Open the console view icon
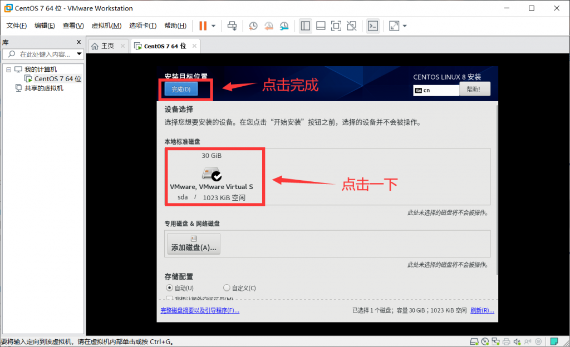Viewport: 570px width, 347px height. [x=373, y=26]
